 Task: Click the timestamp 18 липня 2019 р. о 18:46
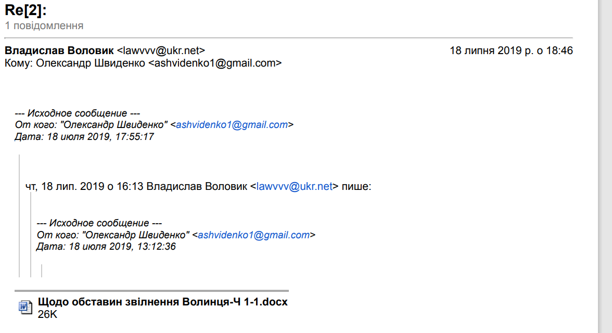[511, 51]
